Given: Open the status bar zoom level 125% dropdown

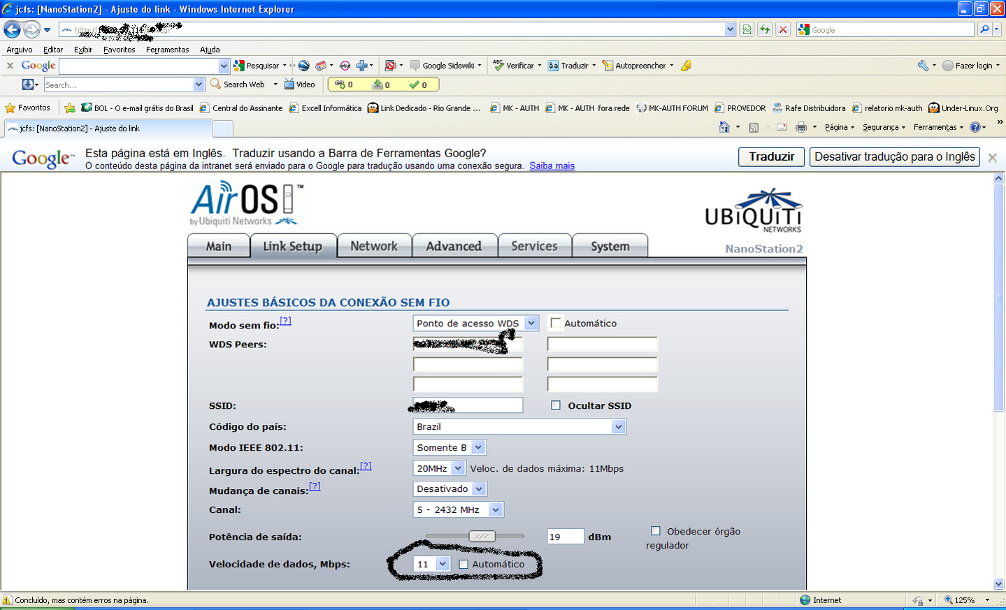Looking at the screenshot, I should pyautogui.click(x=987, y=600).
